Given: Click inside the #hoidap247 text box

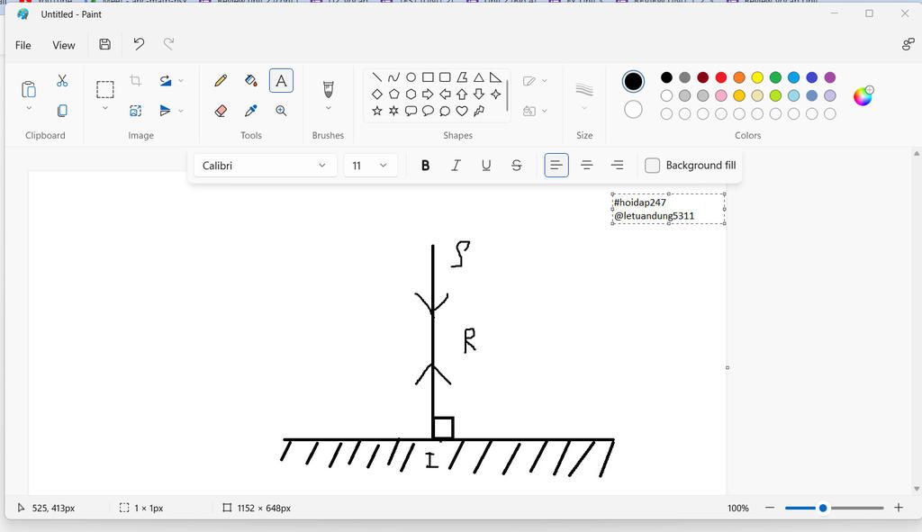Looking at the screenshot, I should point(669,209).
